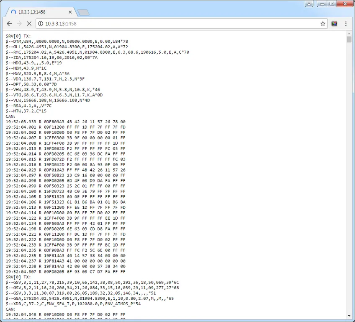Click CAN row 19:52:04.001 09F11200
355x322 pixels.
pyautogui.click(x=65, y=127)
